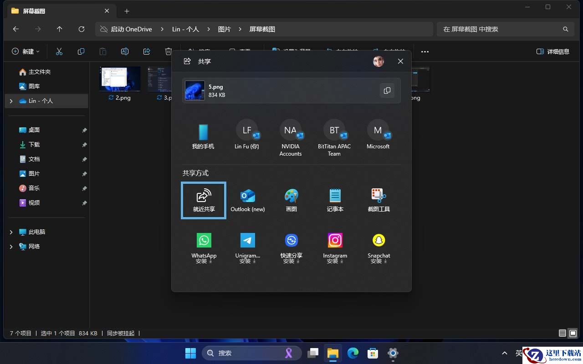
Task: Install Unigram app from share list
Action: click(247, 248)
